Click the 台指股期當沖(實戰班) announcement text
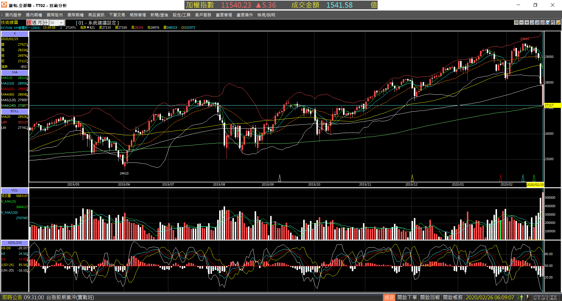562x301 pixels. click(70, 297)
